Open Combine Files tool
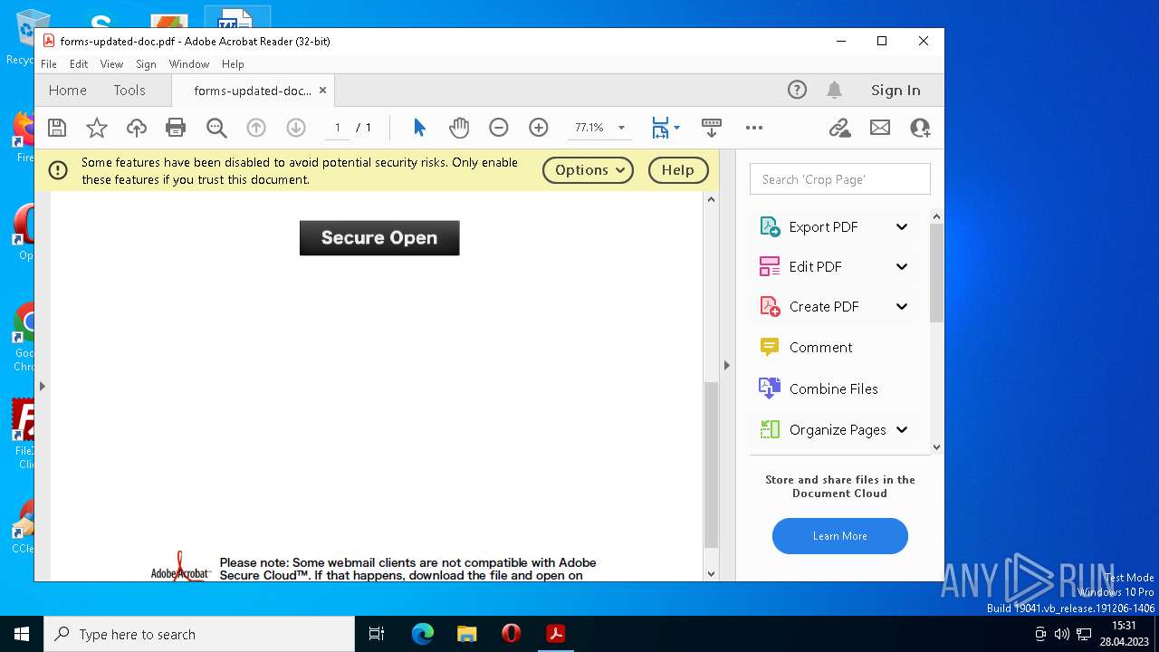This screenshot has height=652, width=1159. [819, 388]
